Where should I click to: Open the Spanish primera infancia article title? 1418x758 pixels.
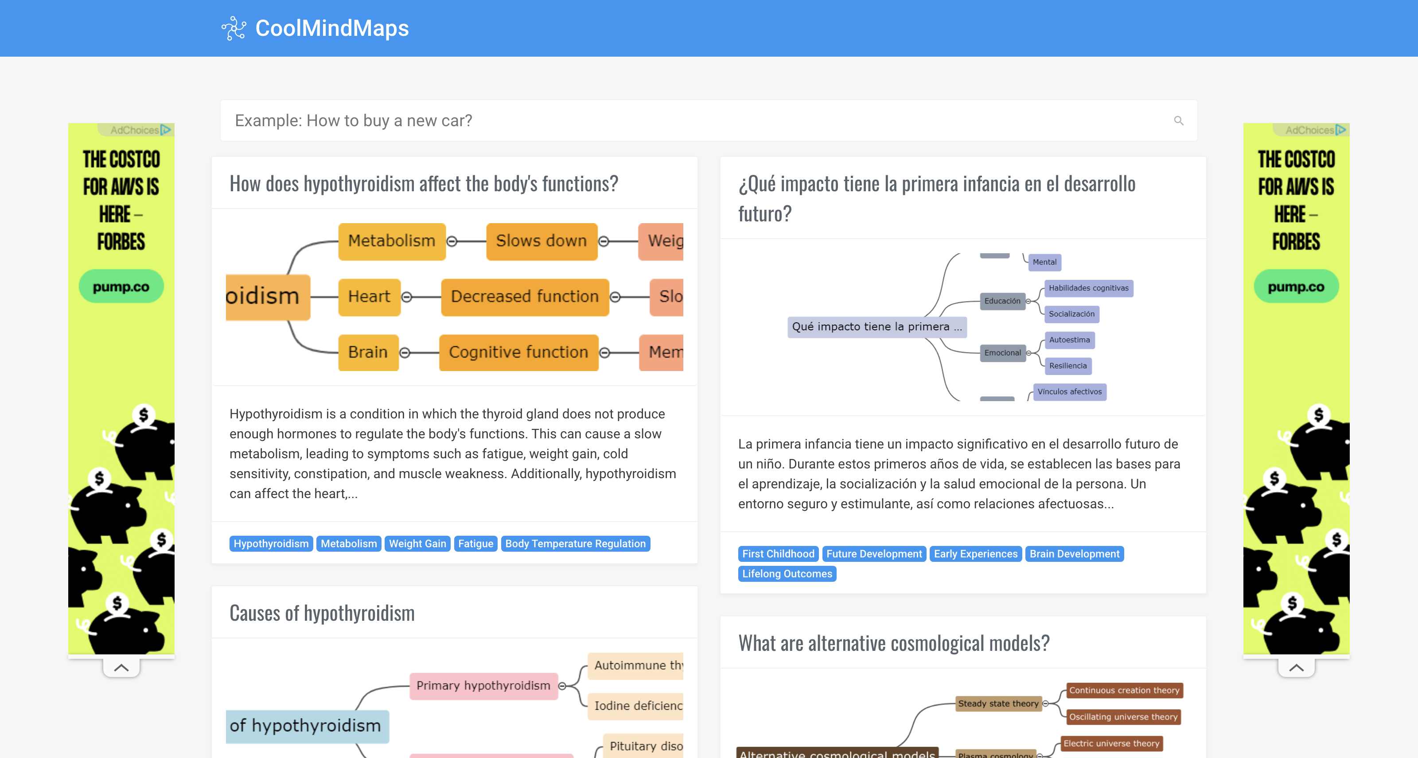[x=937, y=198]
